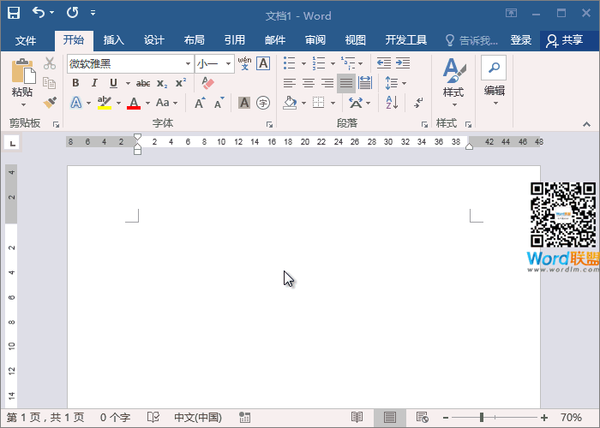Click the Grow Font icon

(200, 103)
